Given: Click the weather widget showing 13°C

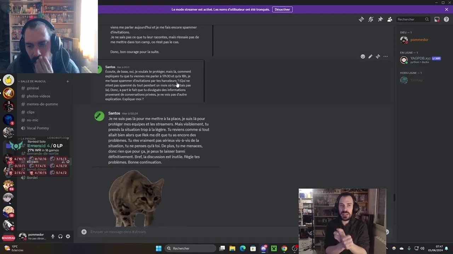Looking at the screenshot, I should point(14,248).
